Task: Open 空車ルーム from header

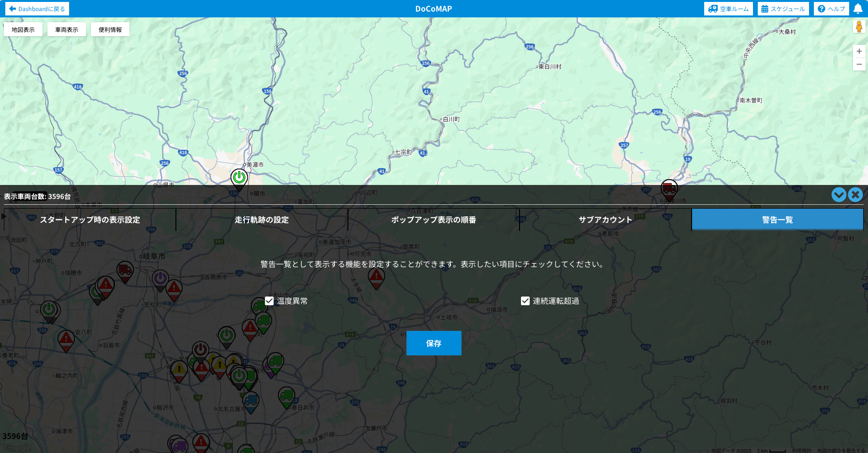Action: [728, 9]
